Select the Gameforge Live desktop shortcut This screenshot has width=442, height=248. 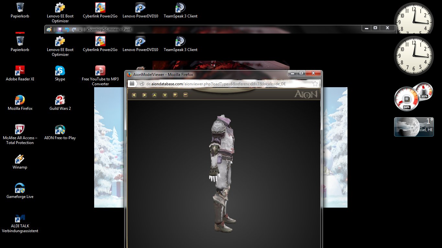coord(20,191)
